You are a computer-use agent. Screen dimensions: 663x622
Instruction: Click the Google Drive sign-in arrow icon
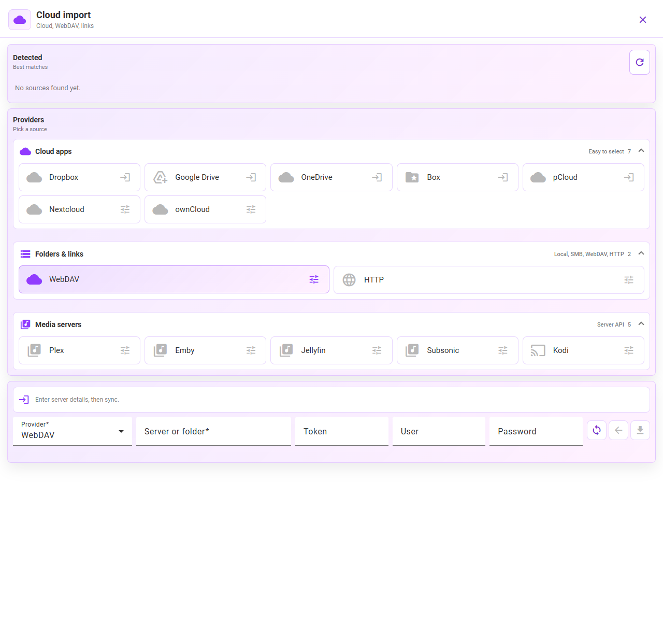click(251, 177)
